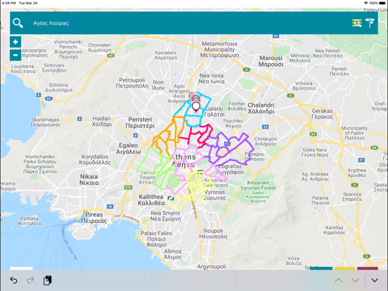Image resolution: width=388 pixels, height=291 pixels.
Task: Click the Viomichaniko Parko Schistou label
Action: pyautogui.click(x=40, y=164)
